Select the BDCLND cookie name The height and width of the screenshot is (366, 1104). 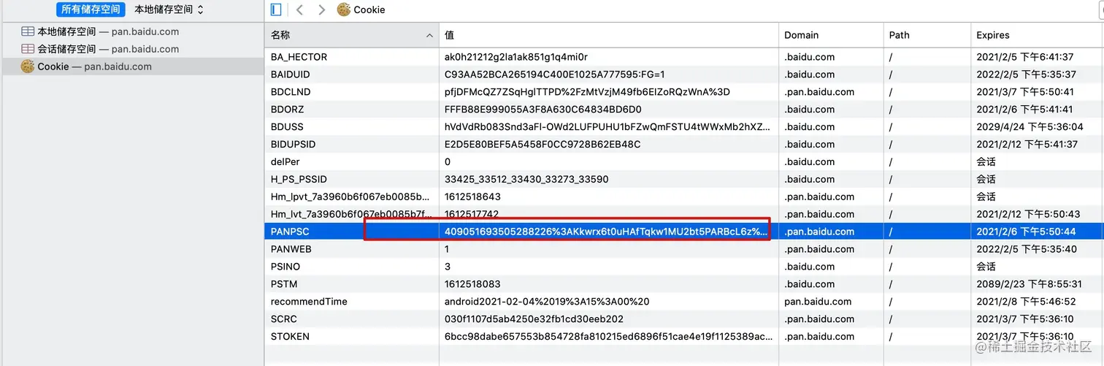[291, 92]
